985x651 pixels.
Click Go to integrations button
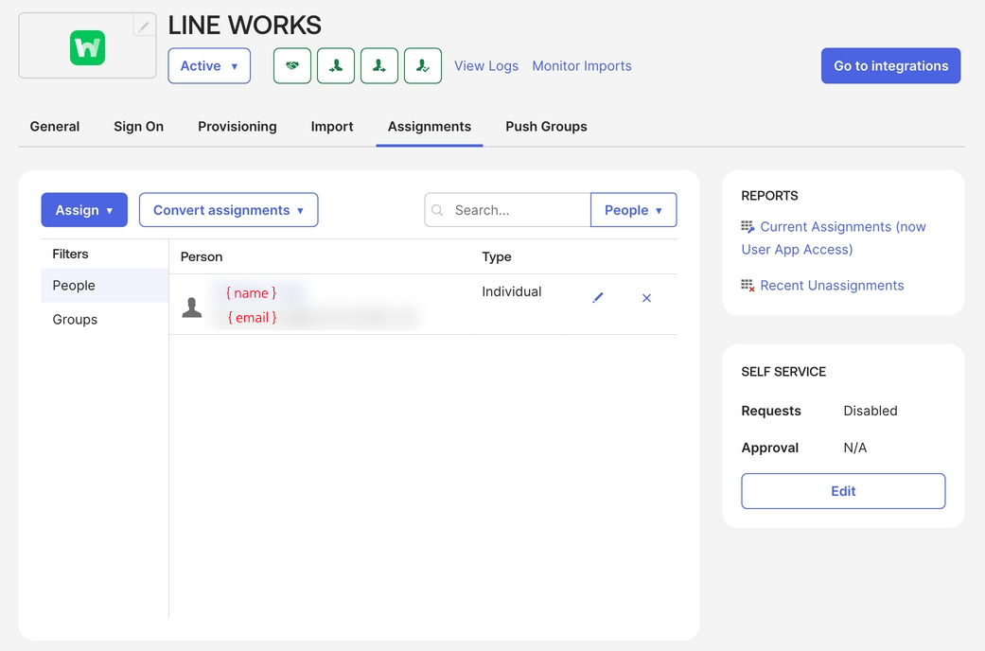(890, 66)
